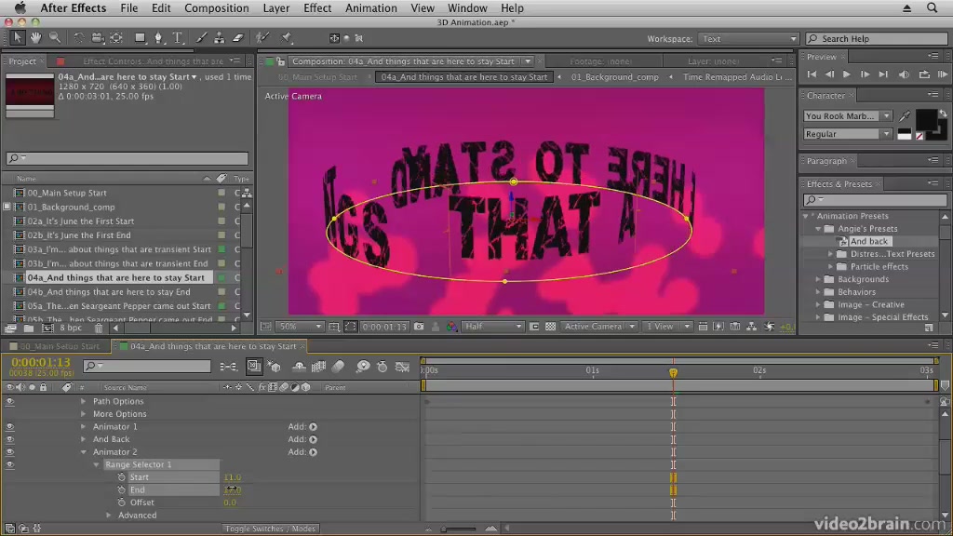Select the Eraser tool
The image size is (953, 536).
point(238,37)
